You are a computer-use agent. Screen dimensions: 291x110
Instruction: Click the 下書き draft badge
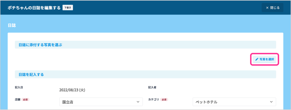click(x=68, y=8)
